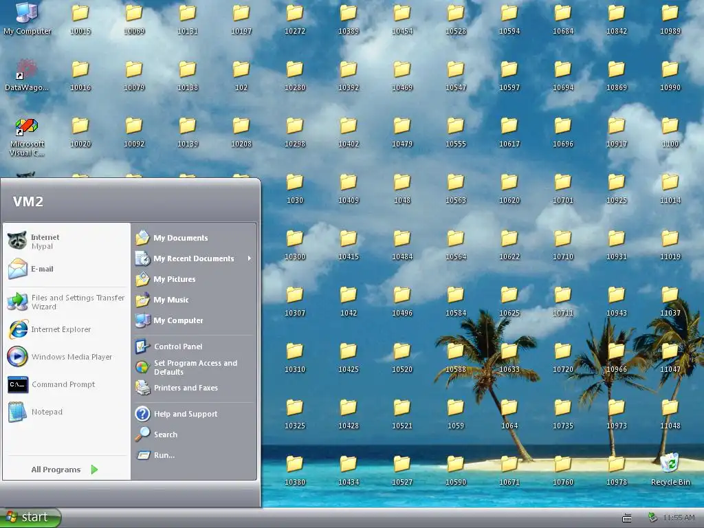Viewport: 704px width, 528px height.
Task: Select folder 10520 on desktop
Action: (x=401, y=357)
